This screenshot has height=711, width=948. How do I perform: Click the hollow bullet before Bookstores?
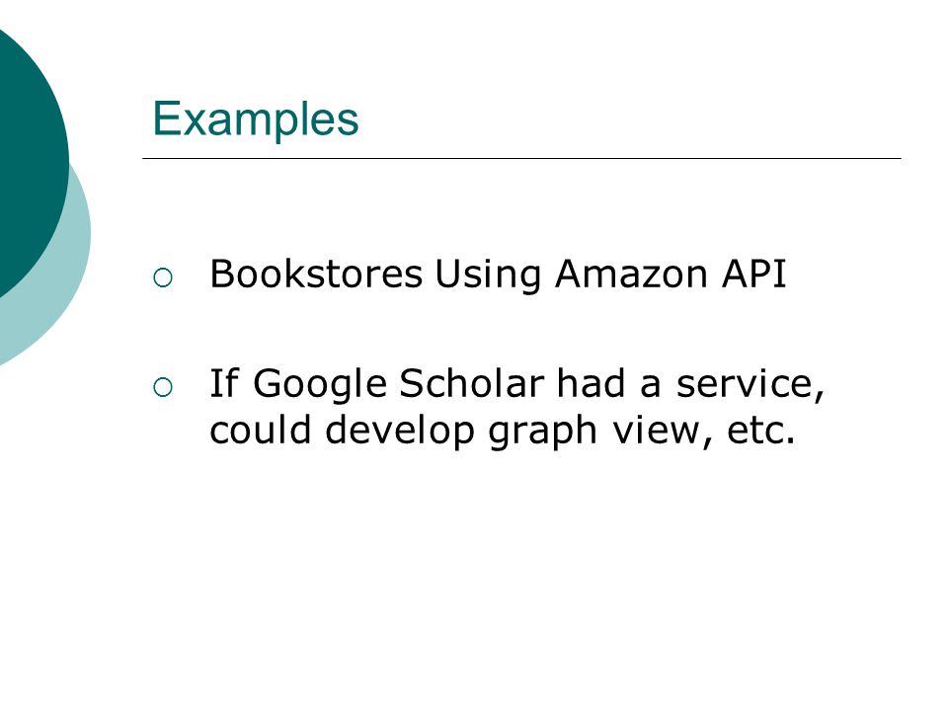163,277
